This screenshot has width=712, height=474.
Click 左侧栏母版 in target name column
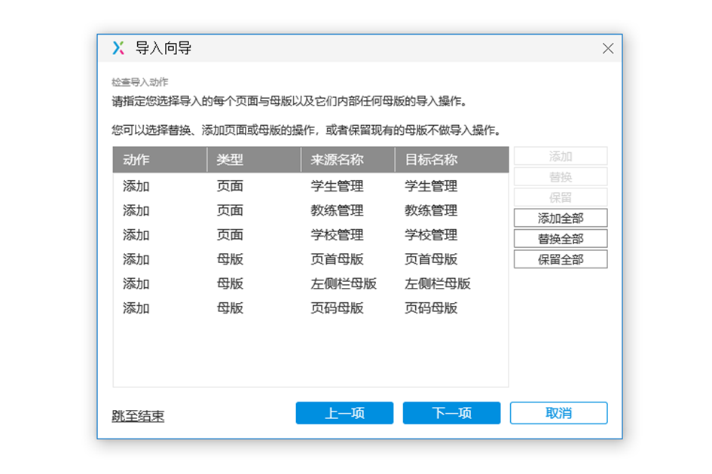[x=438, y=283]
